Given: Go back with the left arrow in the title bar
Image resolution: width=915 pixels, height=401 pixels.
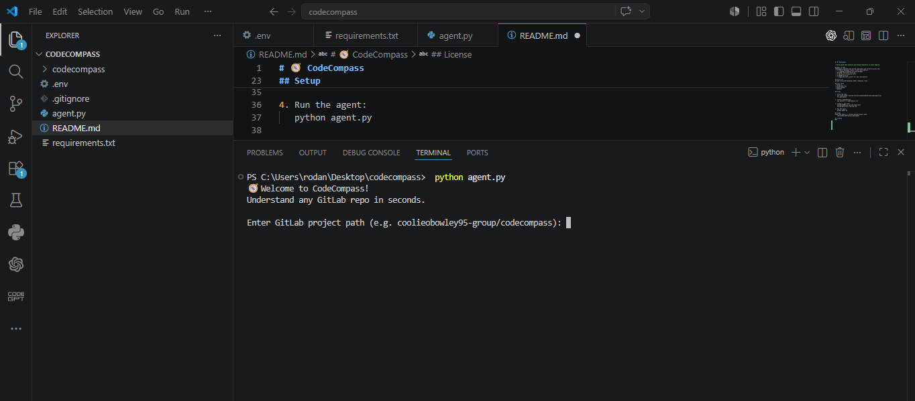Looking at the screenshot, I should click(274, 11).
